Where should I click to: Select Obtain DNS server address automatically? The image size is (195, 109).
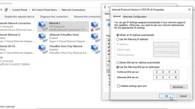[x=118, y=63]
